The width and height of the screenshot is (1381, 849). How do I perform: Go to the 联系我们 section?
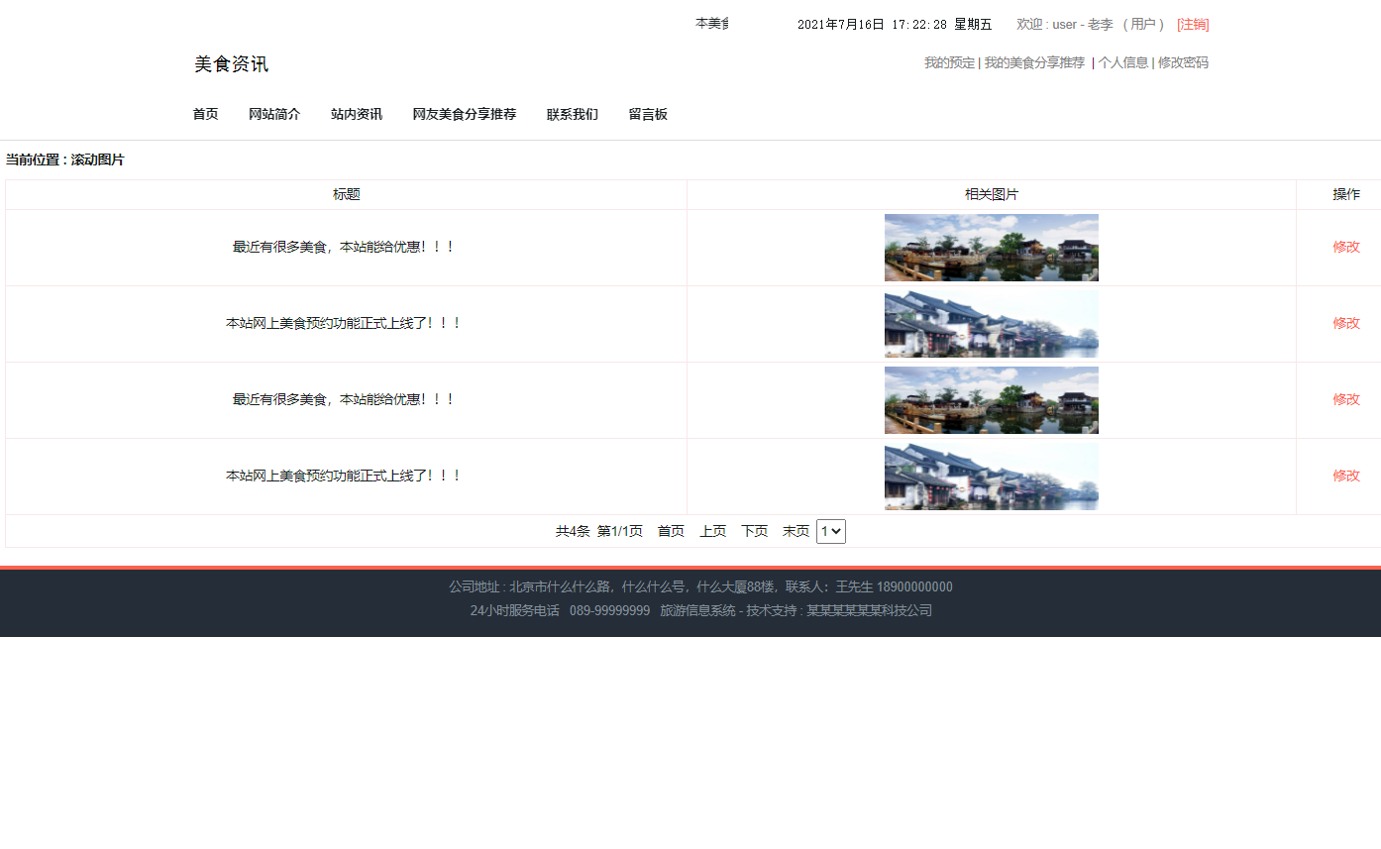[572, 114]
